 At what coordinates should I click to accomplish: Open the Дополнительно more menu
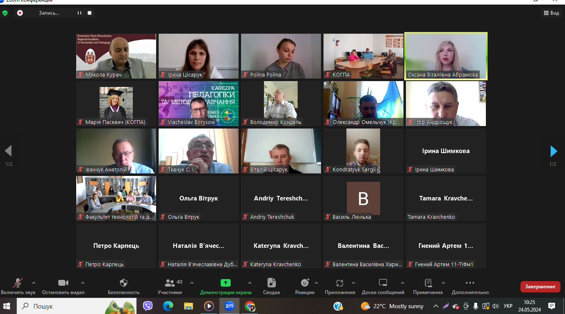click(470, 283)
